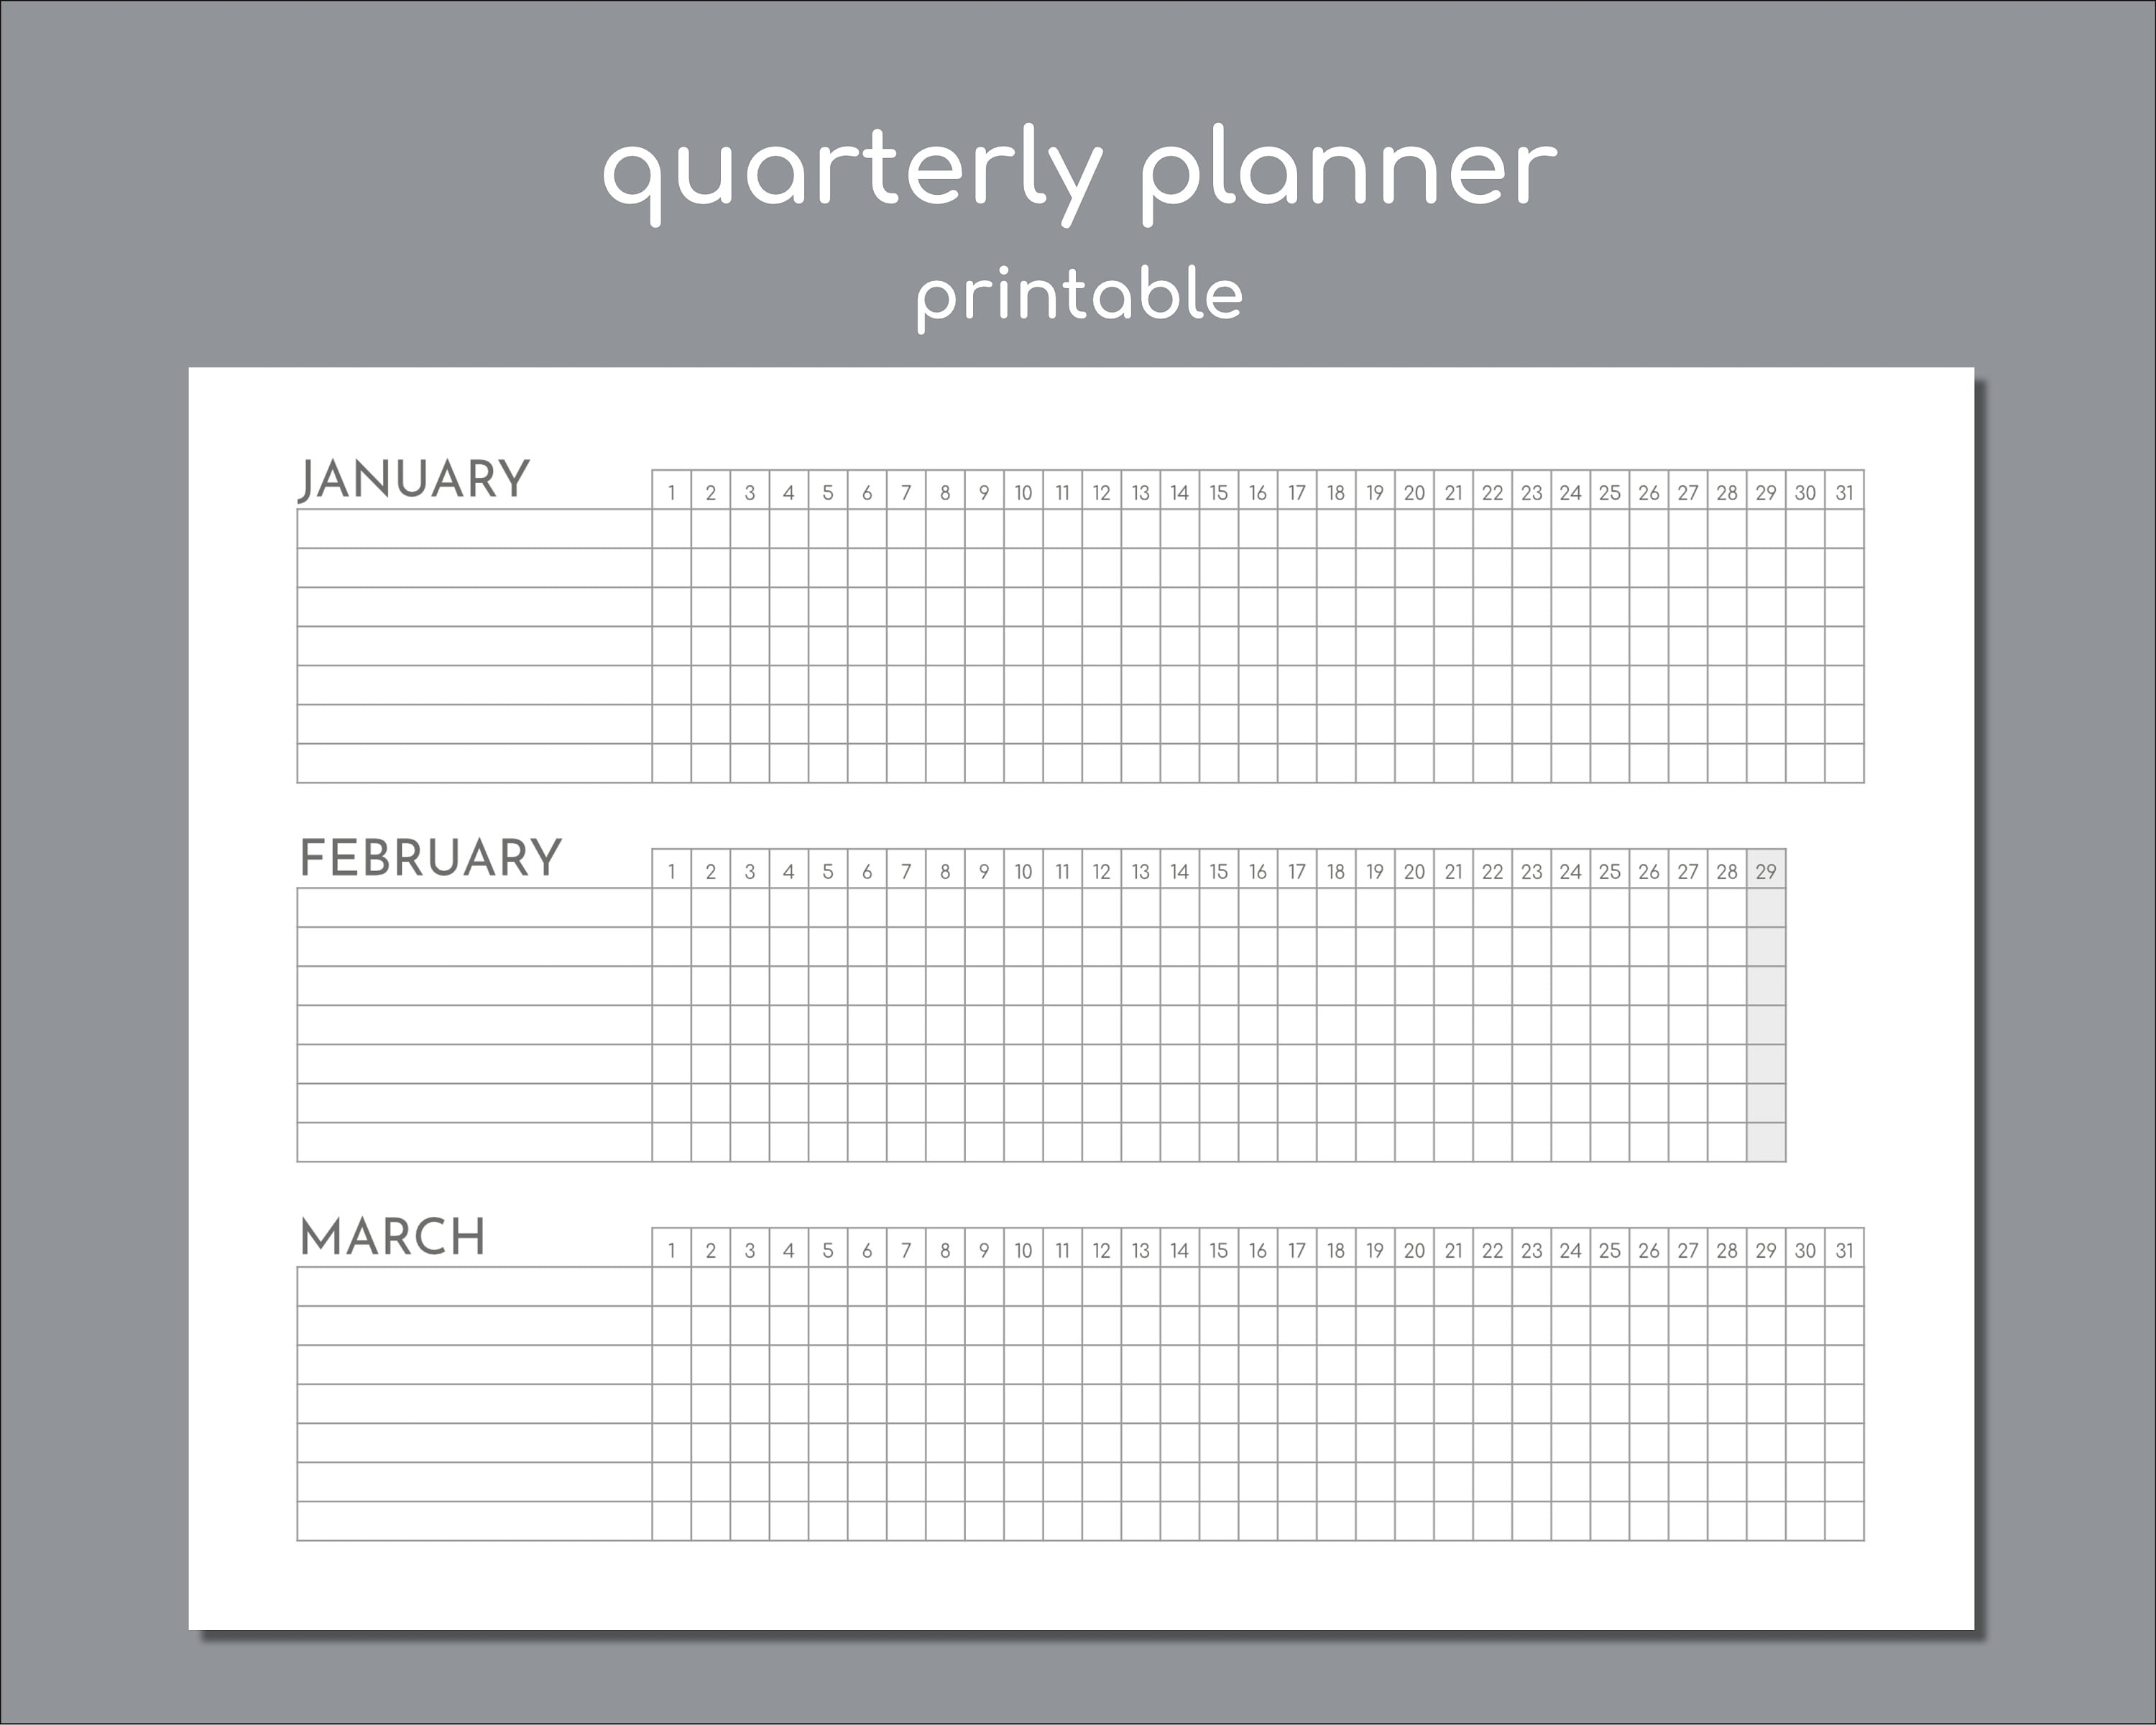Click the MARCH month heading
The height and width of the screenshot is (1725, 2156).
click(393, 1237)
